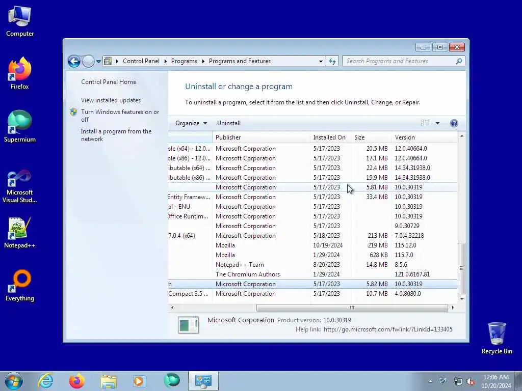Launch Internet Explorer from the taskbar
The height and width of the screenshot is (391, 522).
45,381
